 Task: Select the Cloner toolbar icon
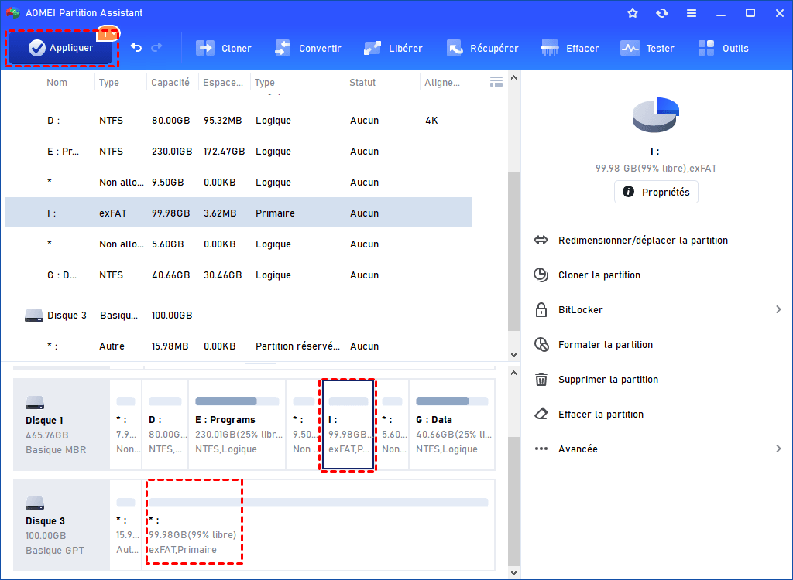(204, 47)
